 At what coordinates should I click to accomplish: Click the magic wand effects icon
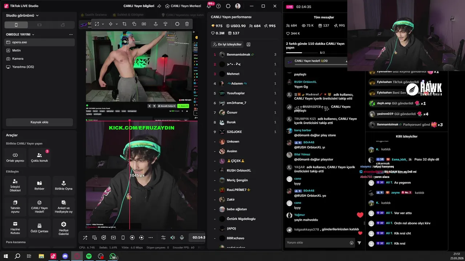click(x=85, y=237)
